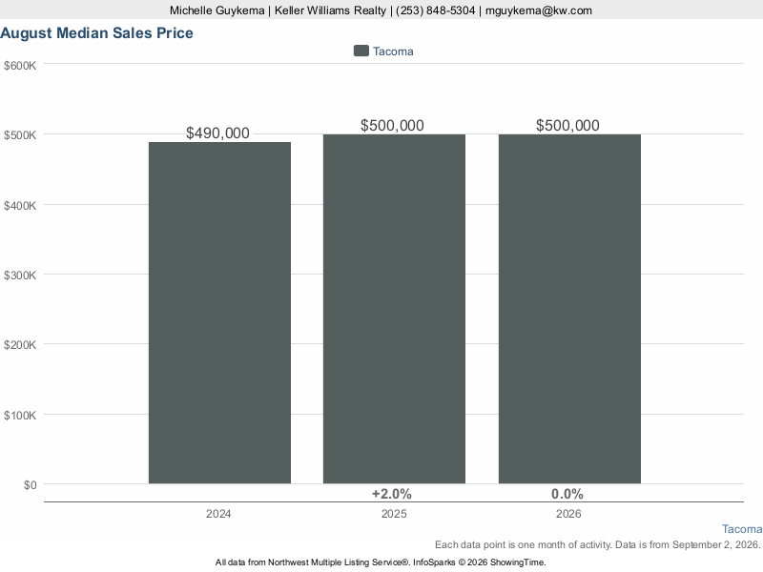Click the $500,000 label above 2026 bar

coord(567,125)
